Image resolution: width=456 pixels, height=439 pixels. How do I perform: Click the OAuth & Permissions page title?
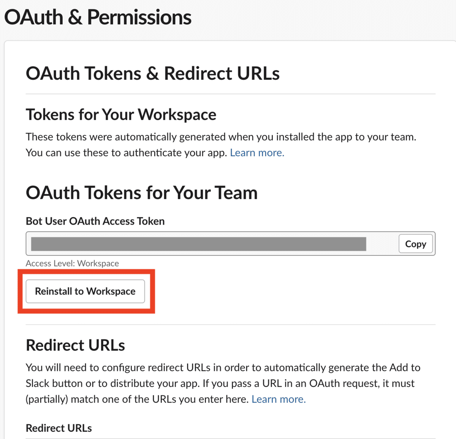click(98, 17)
